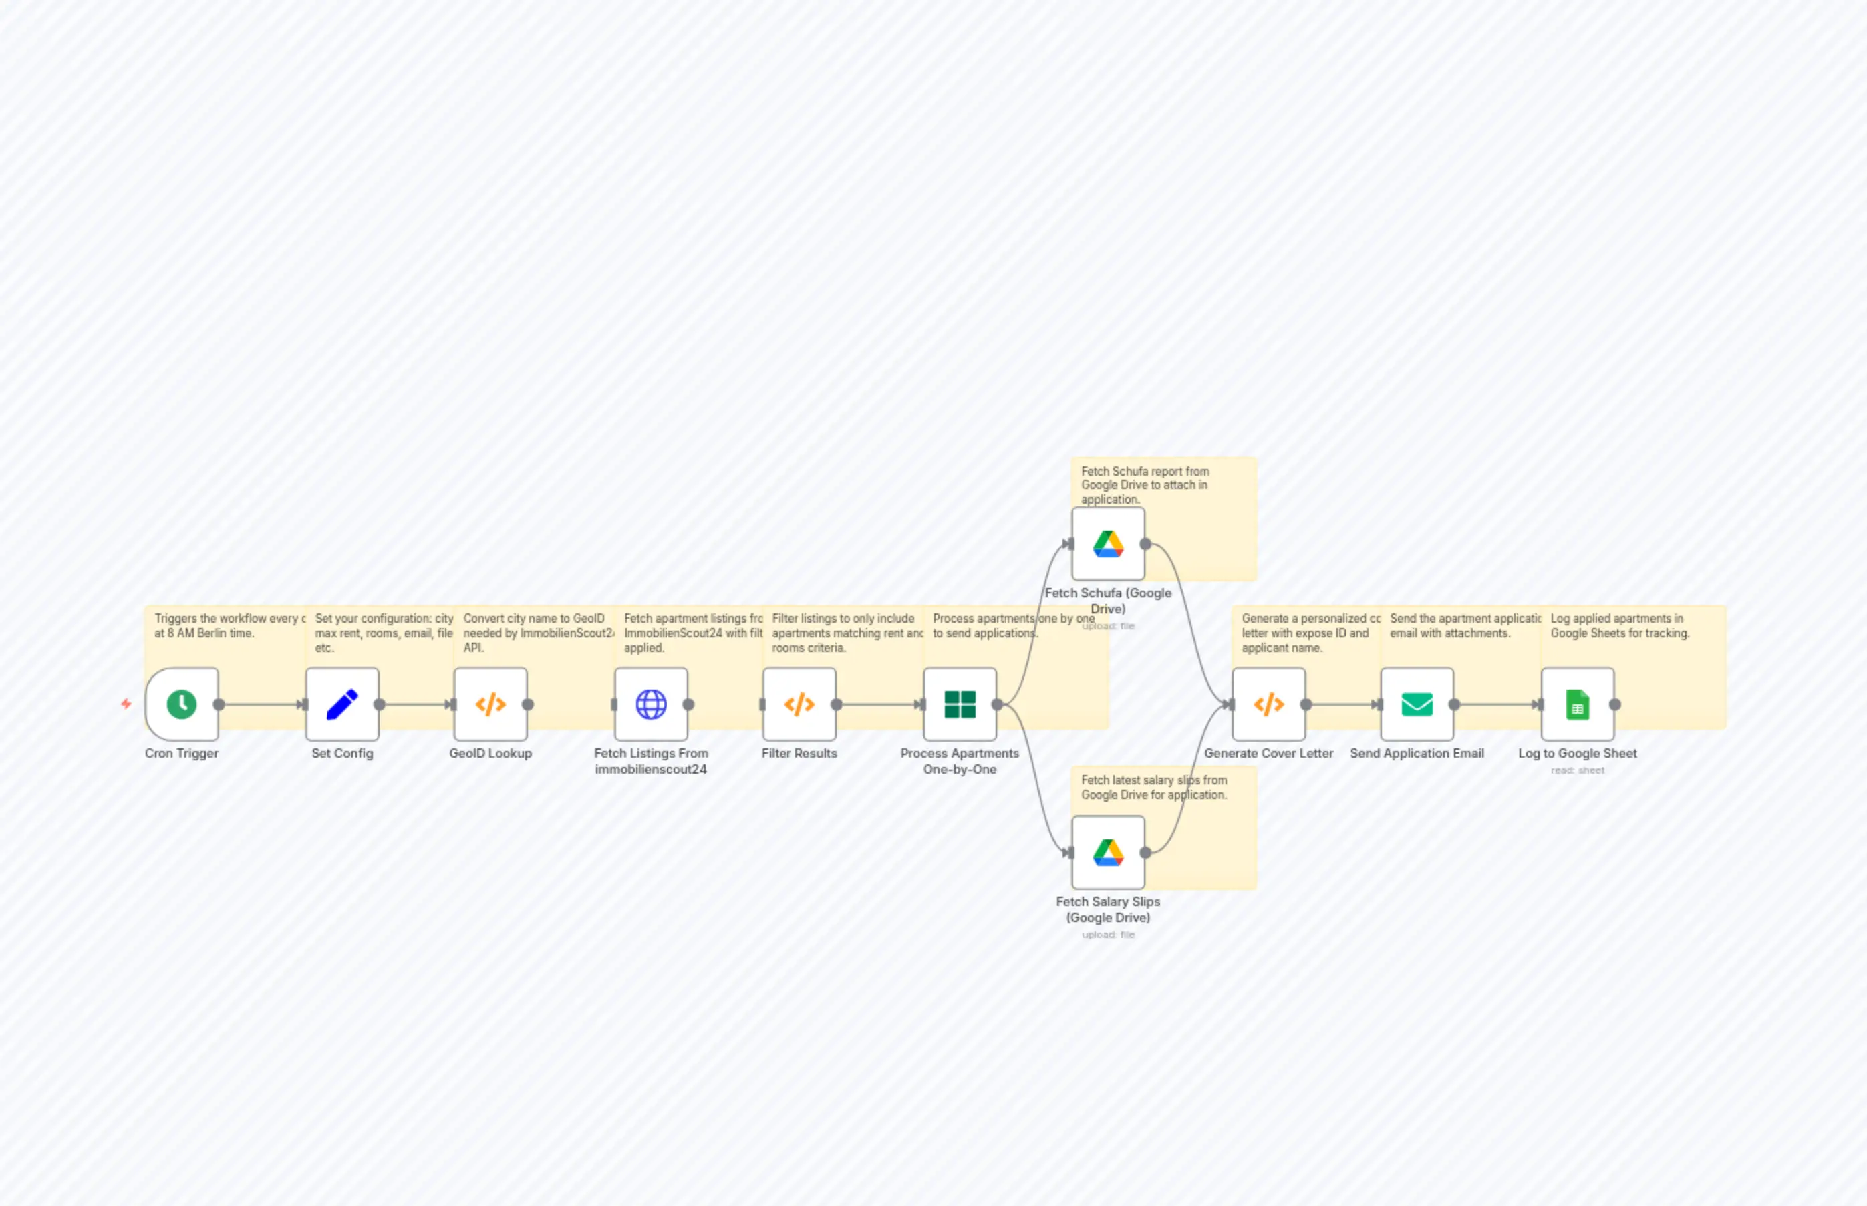Open the Cron Trigger node
This screenshot has width=1867, height=1206.
click(x=181, y=704)
